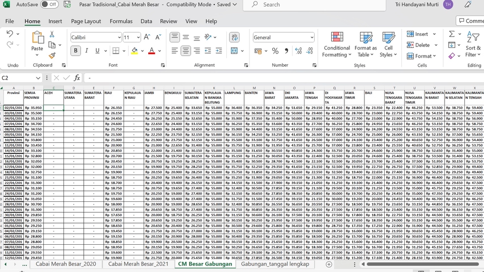484x272 pixels.
Task: Click the Cut scissors icon
Action: [52, 34]
